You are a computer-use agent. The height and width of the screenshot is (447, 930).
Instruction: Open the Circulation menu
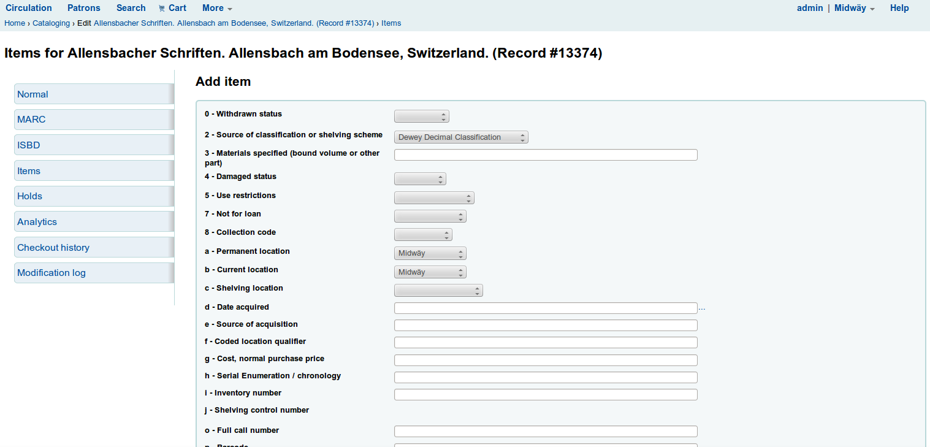[29, 8]
